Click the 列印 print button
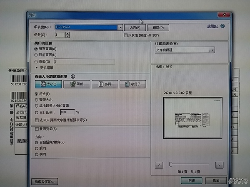The width and height of the screenshot is (250, 187). pyautogui.click(x=192, y=181)
